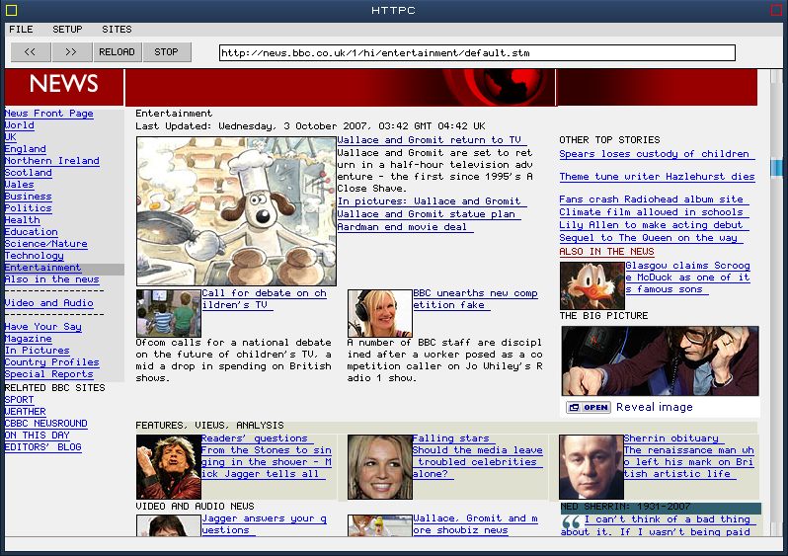The image size is (788, 556).
Task: Open the FILE menu
Action: pyautogui.click(x=21, y=30)
